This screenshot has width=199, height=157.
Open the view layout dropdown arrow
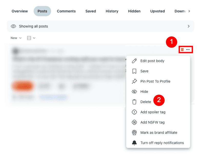(x=34, y=38)
